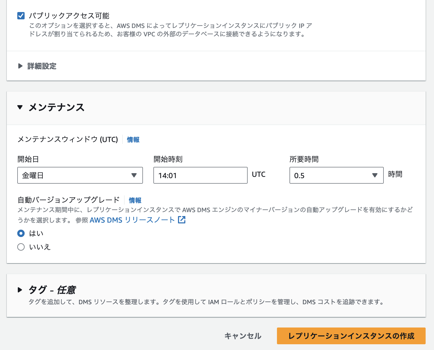
Task: Uncheck the パブリックアクセス可能 checkbox
Action: click(21, 16)
